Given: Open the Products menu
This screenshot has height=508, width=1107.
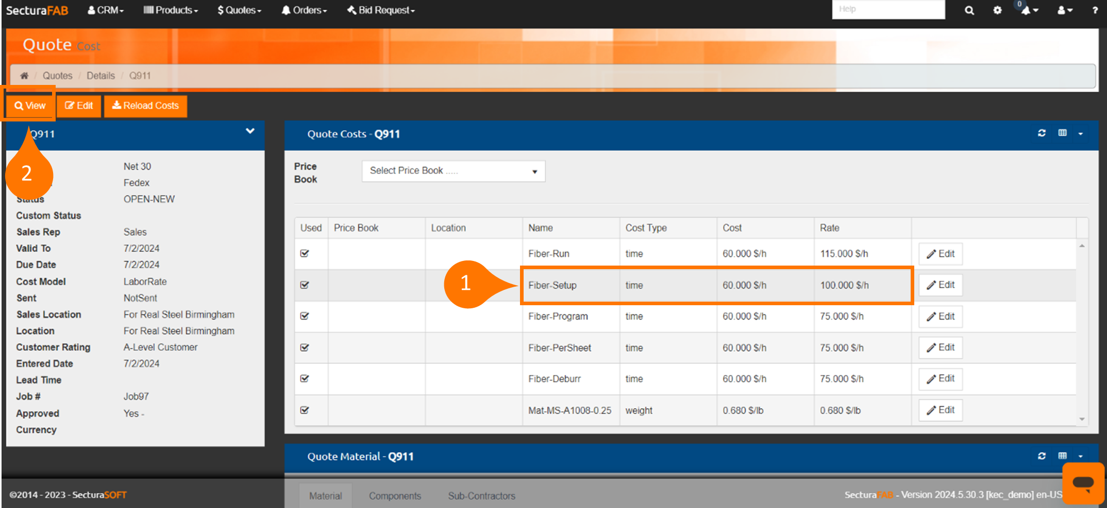Looking at the screenshot, I should click(x=171, y=10).
